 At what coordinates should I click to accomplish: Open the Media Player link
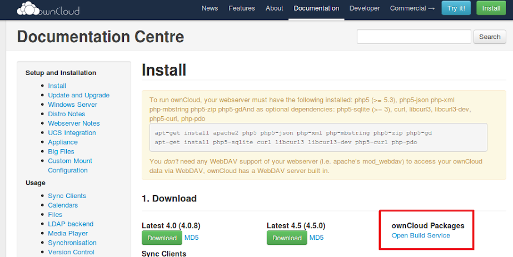(68, 234)
